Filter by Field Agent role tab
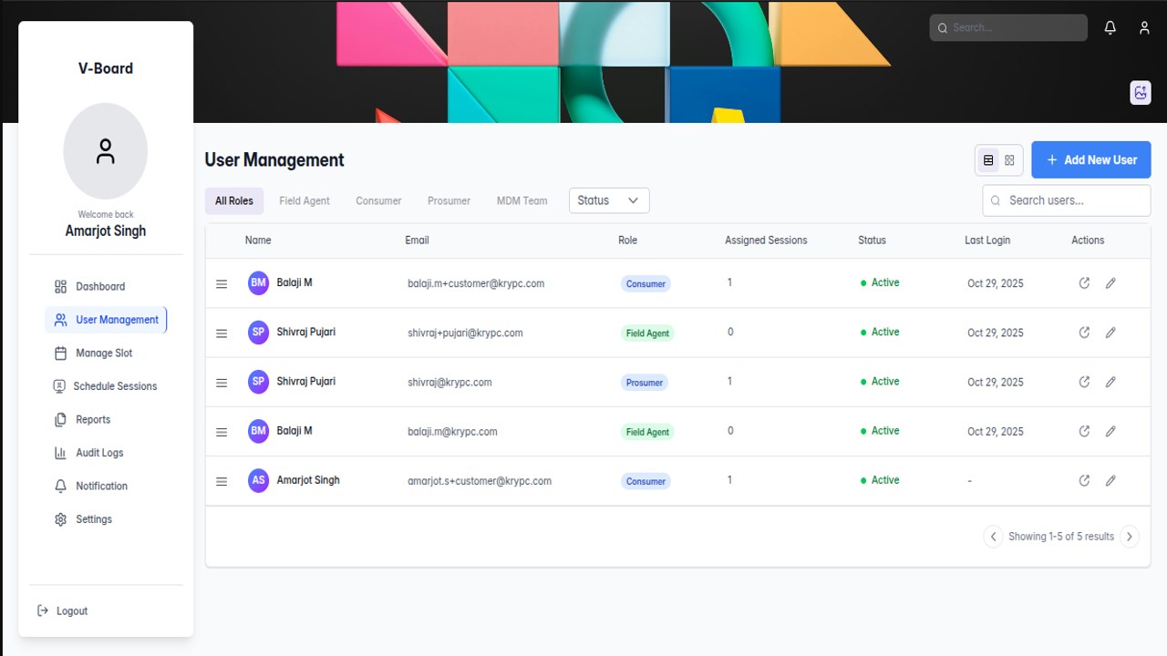The height and width of the screenshot is (656, 1167). pyautogui.click(x=305, y=200)
